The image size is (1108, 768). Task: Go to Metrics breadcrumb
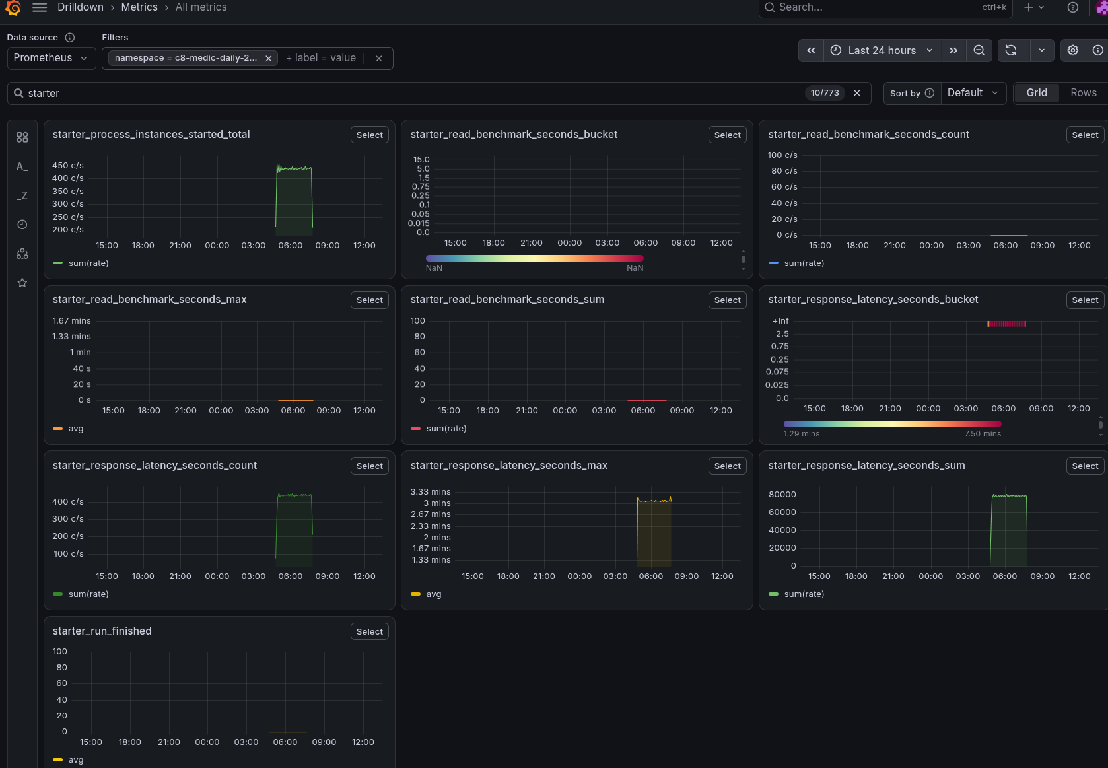tap(139, 7)
